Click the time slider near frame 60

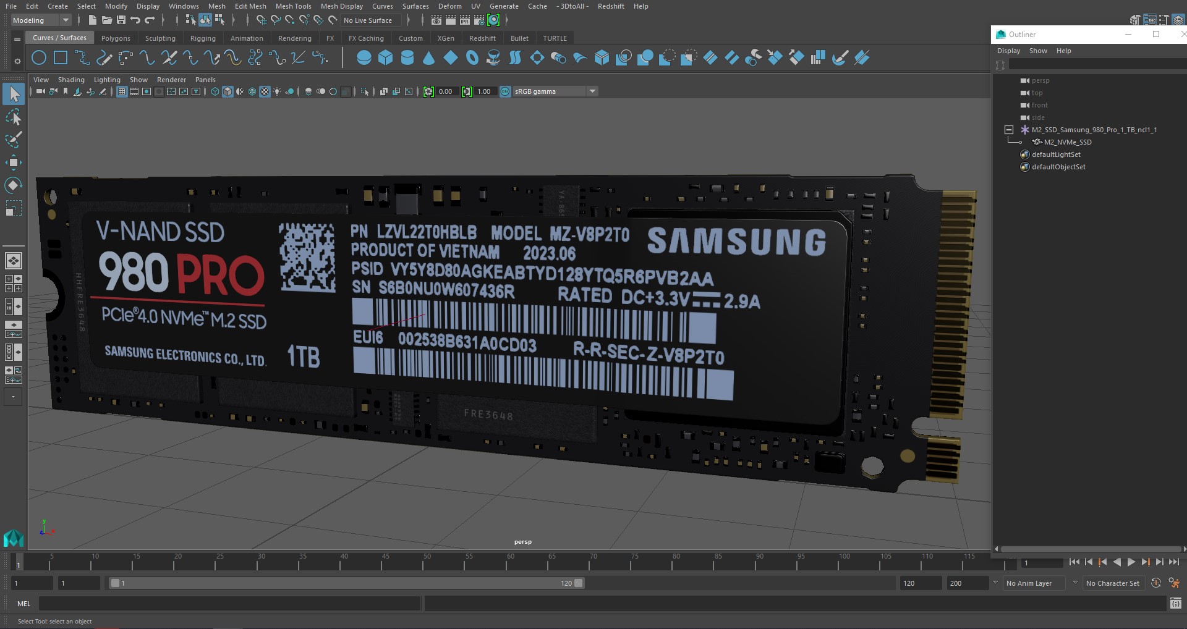coord(510,562)
